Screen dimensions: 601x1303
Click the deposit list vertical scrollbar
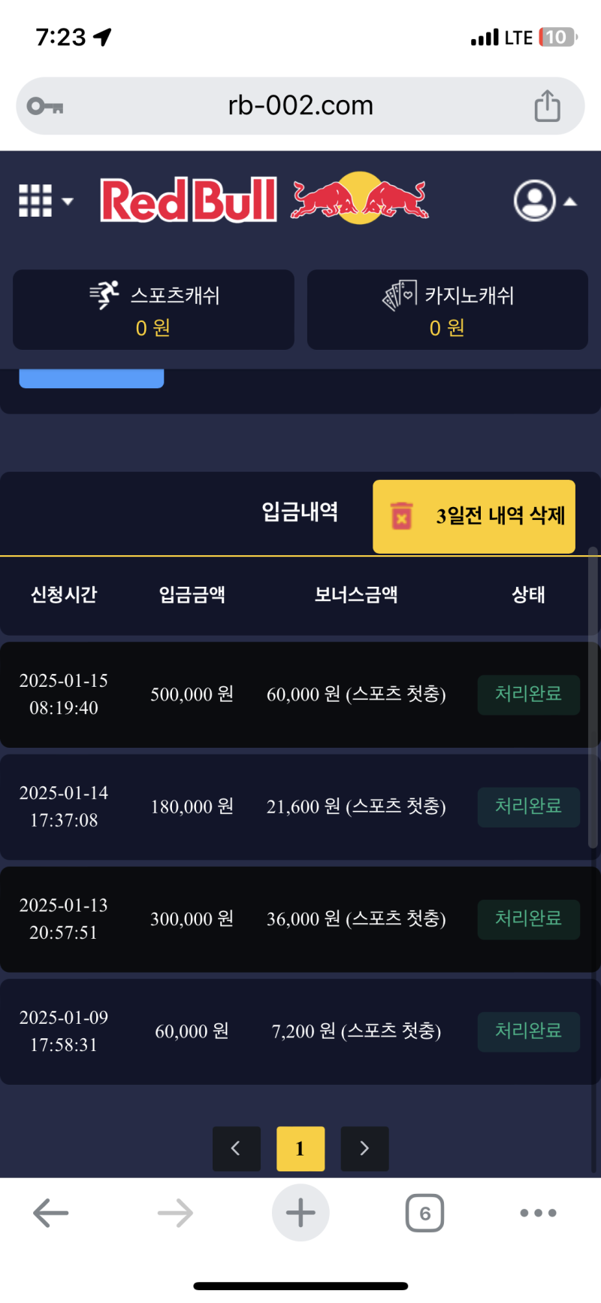coord(593,700)
